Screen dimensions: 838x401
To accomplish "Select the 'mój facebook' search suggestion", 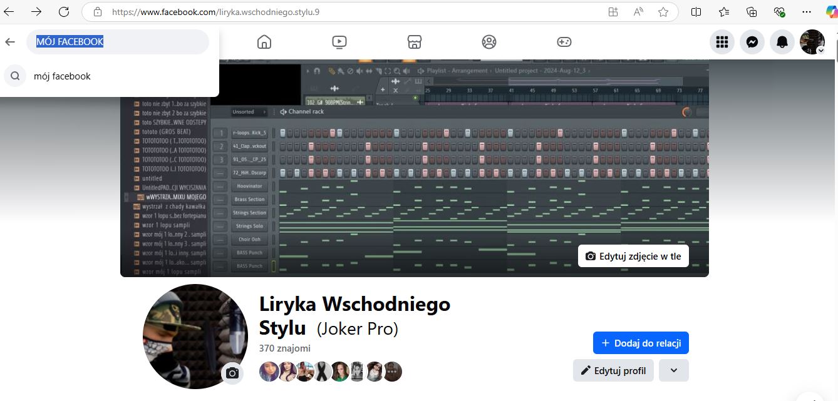I will (62, 76).
